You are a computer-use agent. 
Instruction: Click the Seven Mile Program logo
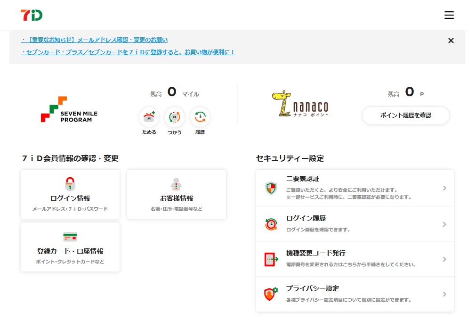click(69, 109)
